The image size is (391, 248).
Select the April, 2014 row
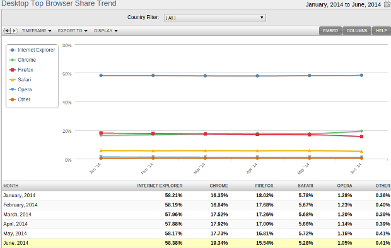click(196, 224)
